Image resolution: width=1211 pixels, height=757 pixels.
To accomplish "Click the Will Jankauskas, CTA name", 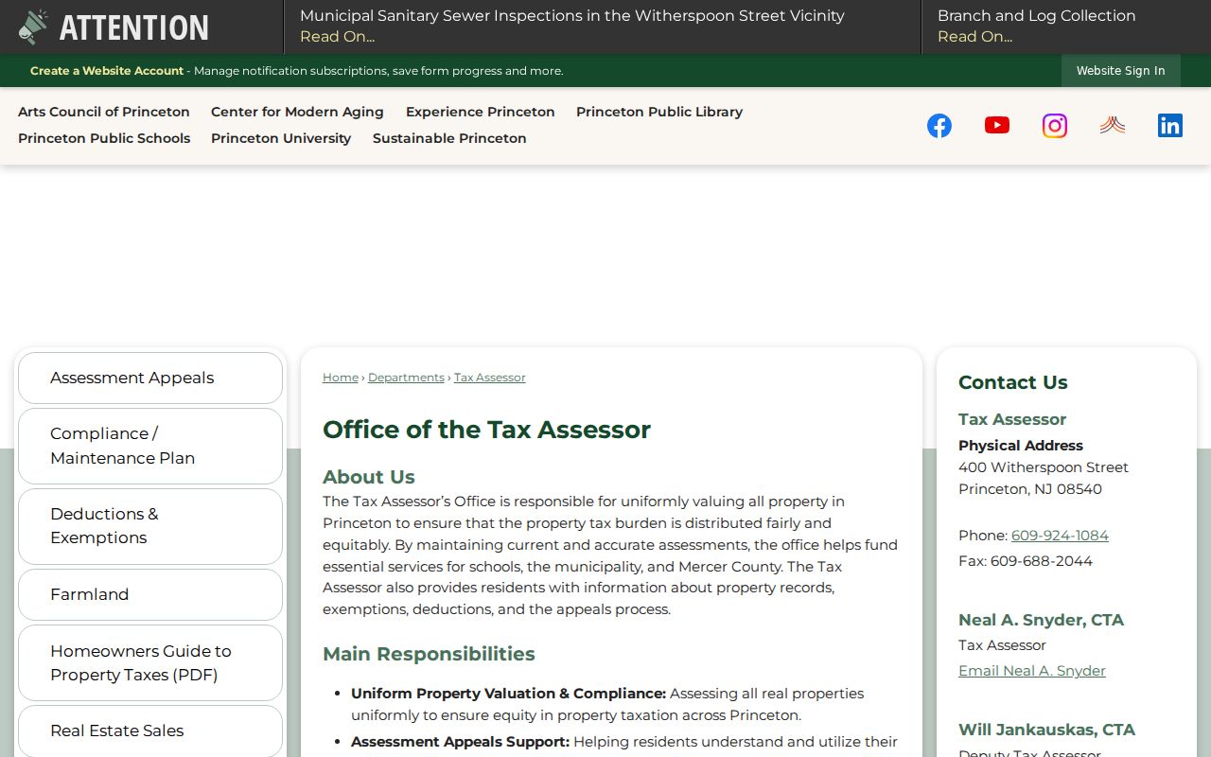I will click(x=1046, y=730).
